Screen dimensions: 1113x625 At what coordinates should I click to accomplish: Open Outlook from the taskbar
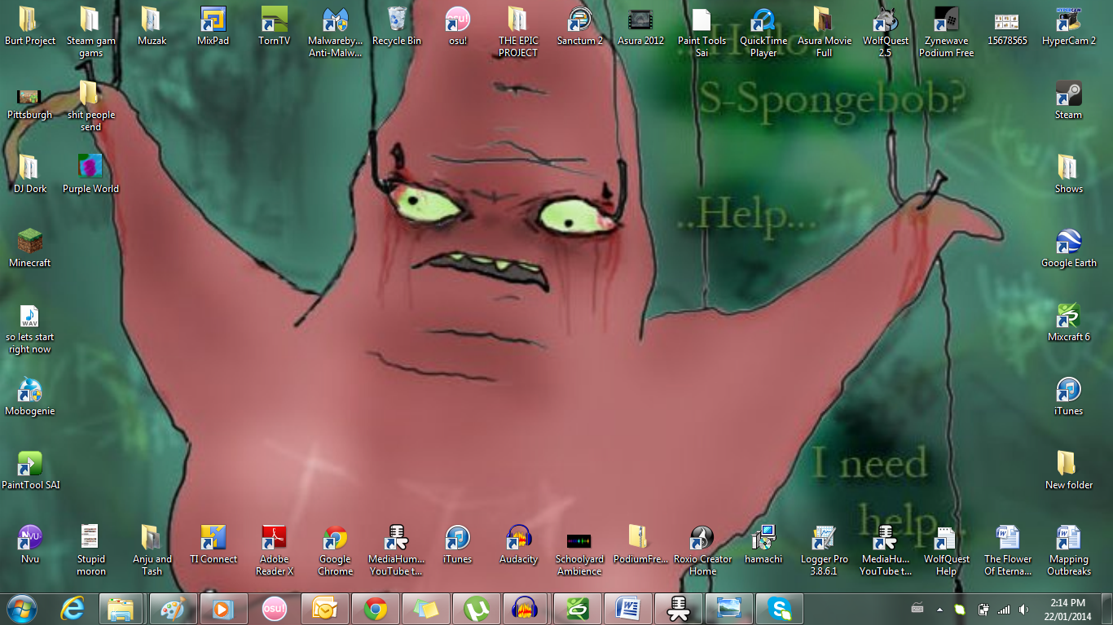(323, 609)
